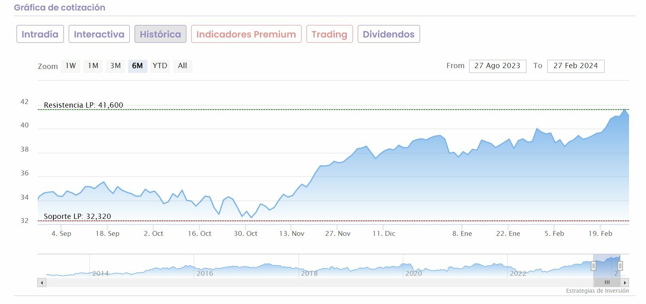
Task: Show the All time range
Action: pyautogui.click(x=182, y=66)
